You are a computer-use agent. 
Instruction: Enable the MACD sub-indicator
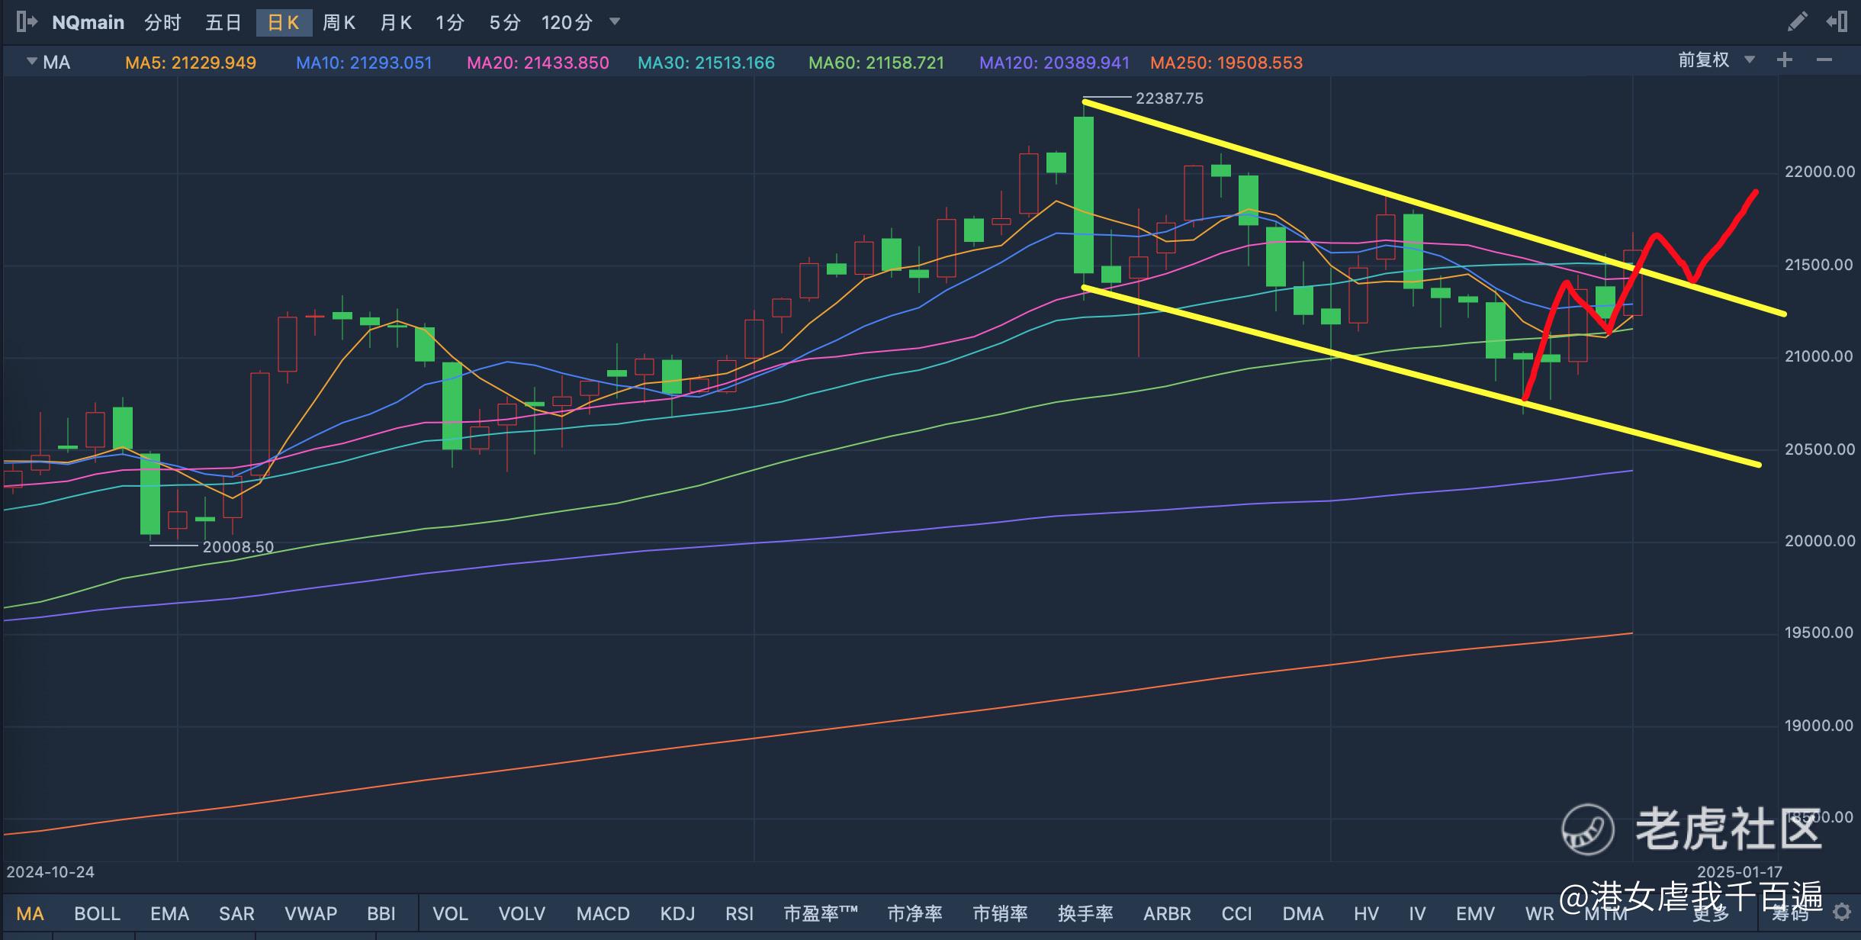pyautogui.click(x=603, y=913)
